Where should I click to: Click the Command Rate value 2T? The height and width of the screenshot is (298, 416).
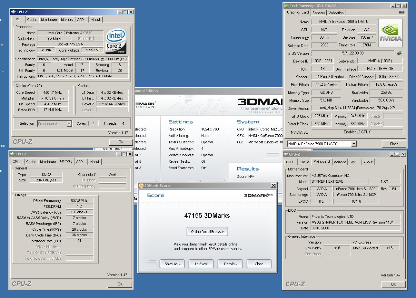point(79,241)
